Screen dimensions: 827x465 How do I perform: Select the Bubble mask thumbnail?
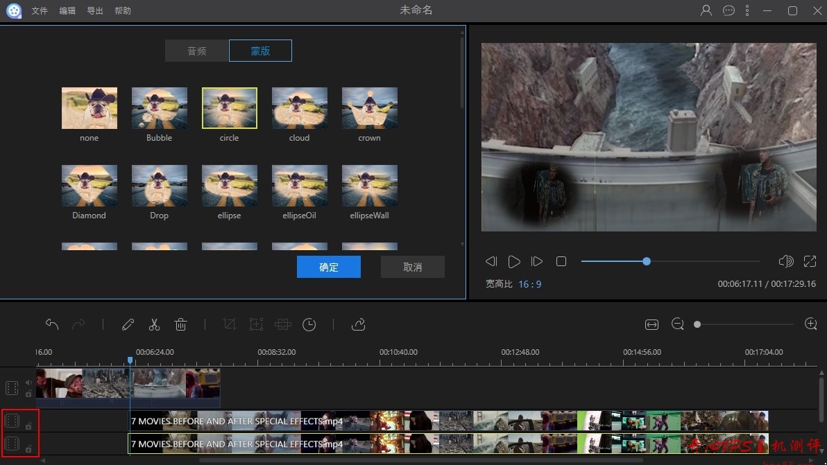[x=159, y=108]
